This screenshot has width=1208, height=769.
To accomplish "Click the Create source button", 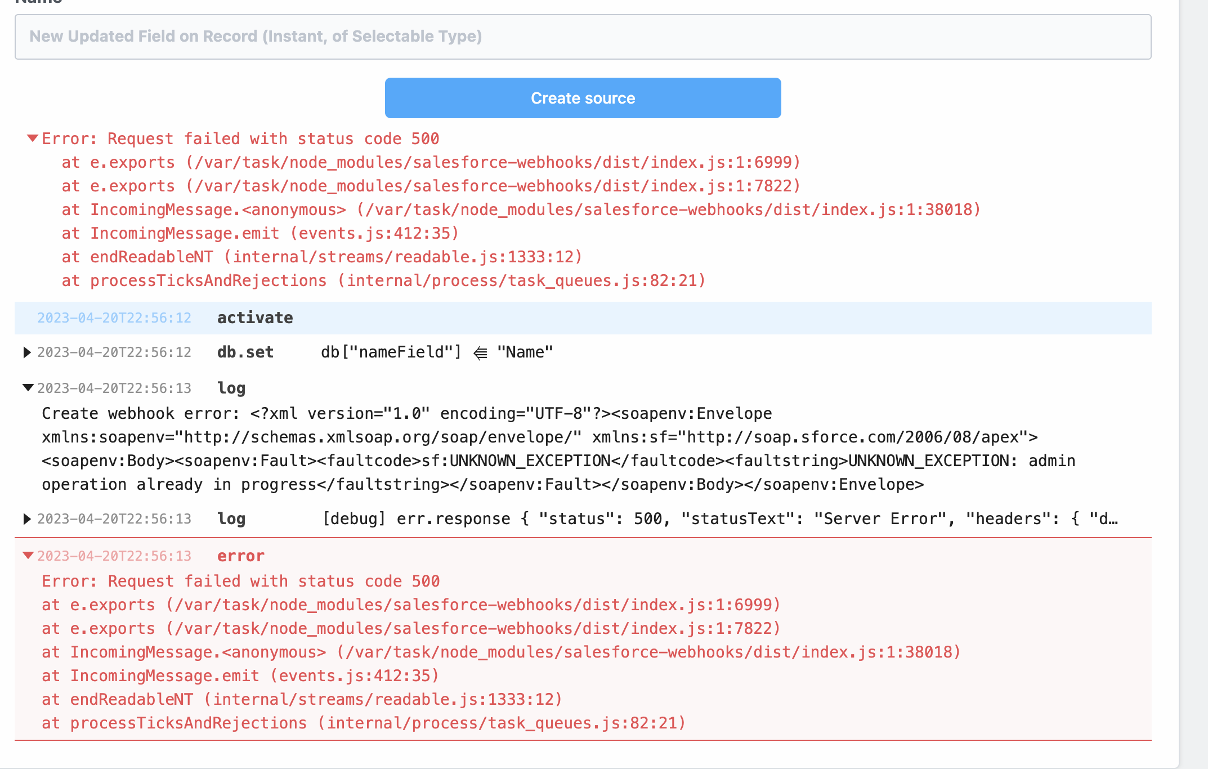I will pos(583,98).
